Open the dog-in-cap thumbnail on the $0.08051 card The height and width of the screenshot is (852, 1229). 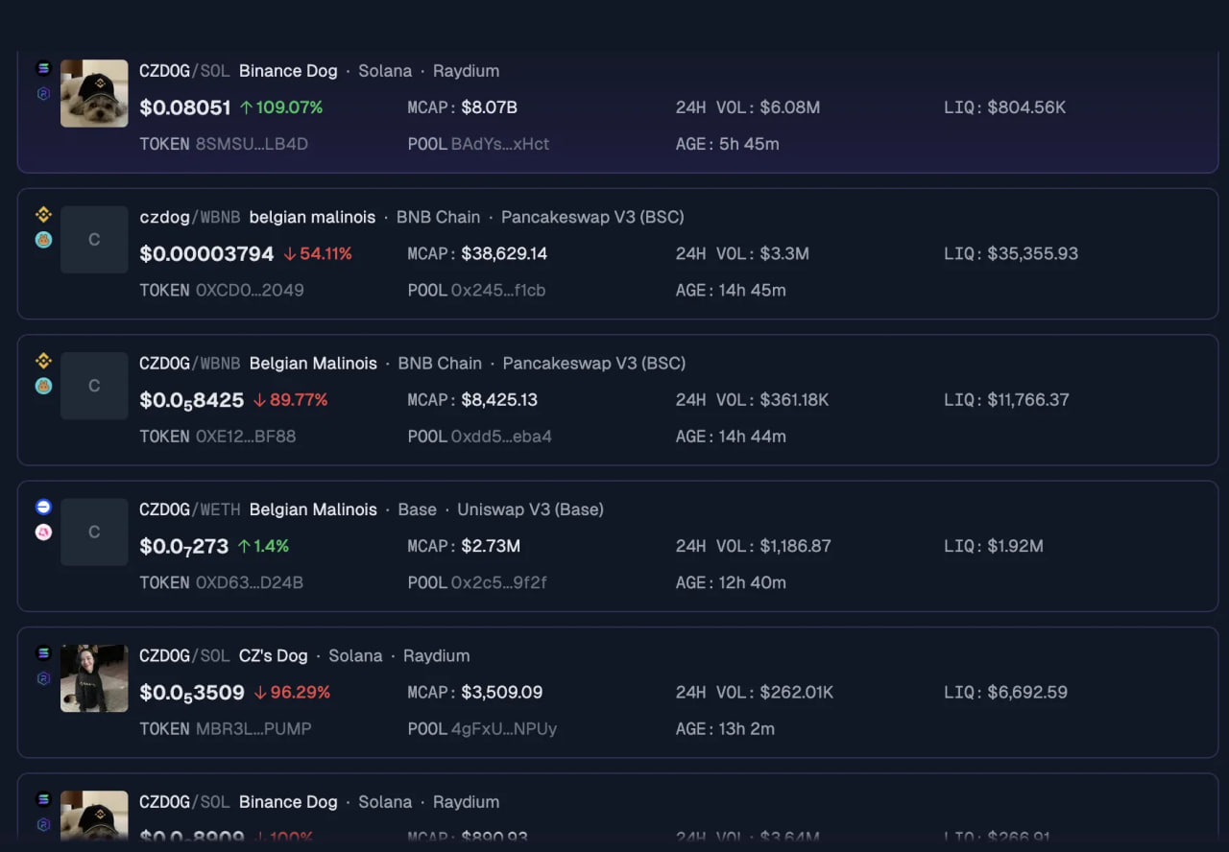point(94,93)
